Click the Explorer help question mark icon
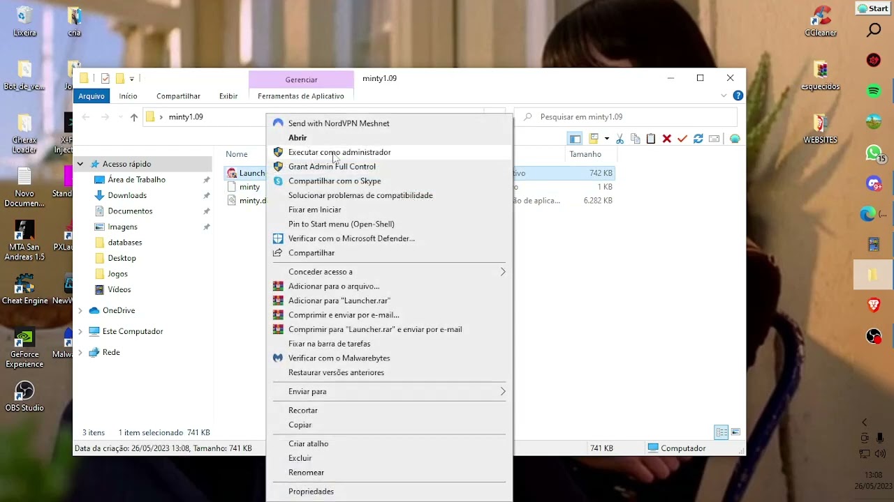The image size is (894, 502). coord(738,96)
